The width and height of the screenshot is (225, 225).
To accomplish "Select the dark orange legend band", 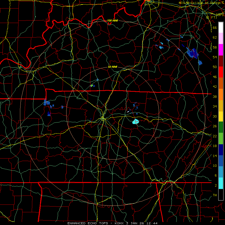I will coord(221,83).
